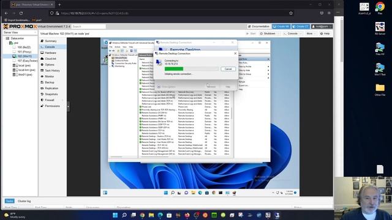Select local (pve) storage in tree
Screen dimensions: 392x220
coord(24,65)
